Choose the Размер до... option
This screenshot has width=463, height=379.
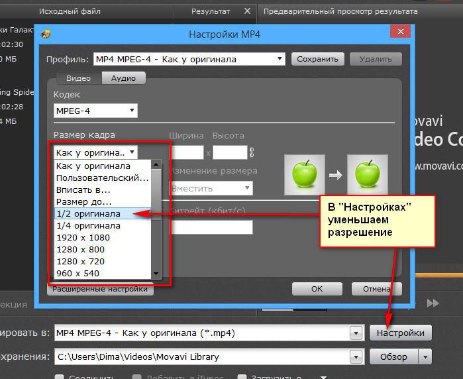coord(103,202)
